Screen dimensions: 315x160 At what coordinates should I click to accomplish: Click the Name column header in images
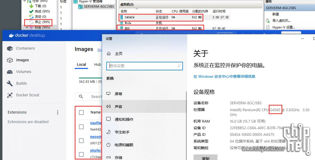point(96,112)
